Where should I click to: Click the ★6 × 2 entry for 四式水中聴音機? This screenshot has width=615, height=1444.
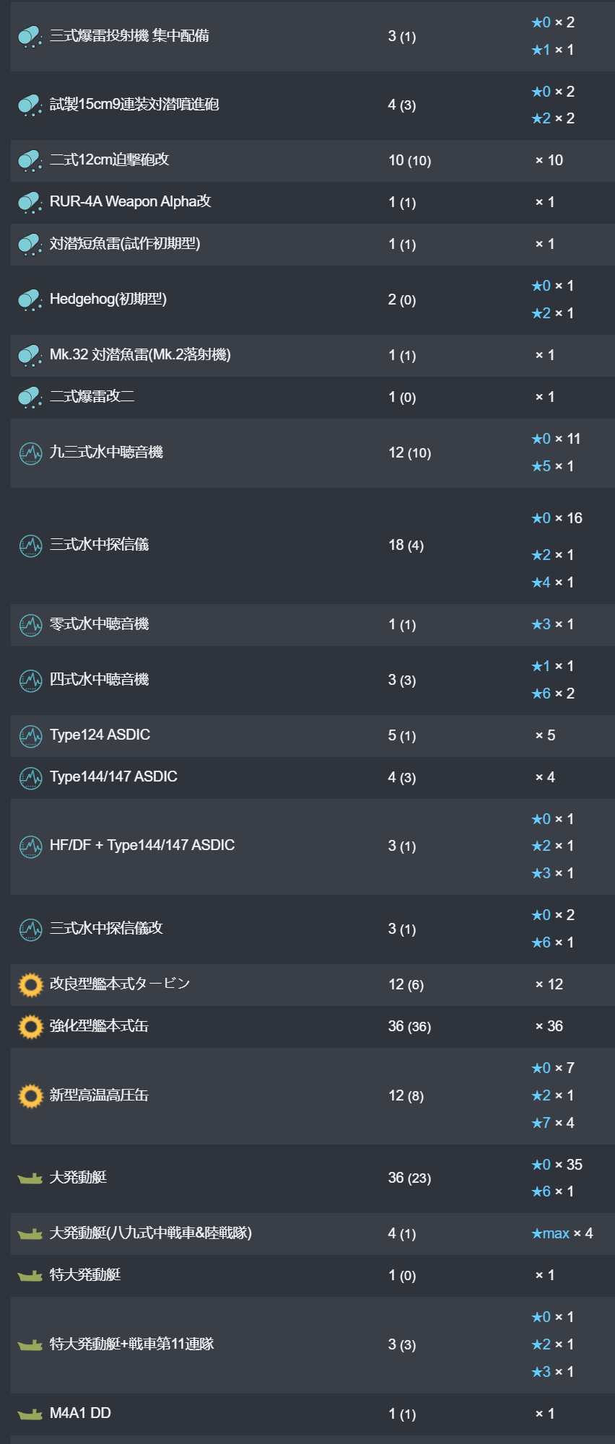553,693
